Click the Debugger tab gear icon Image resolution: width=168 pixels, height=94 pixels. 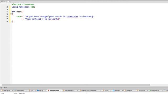[113, 91]
